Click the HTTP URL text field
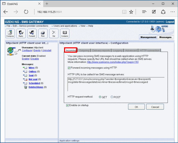The height and width of the screenshot is (143, 178). click(x=116, y=84)
